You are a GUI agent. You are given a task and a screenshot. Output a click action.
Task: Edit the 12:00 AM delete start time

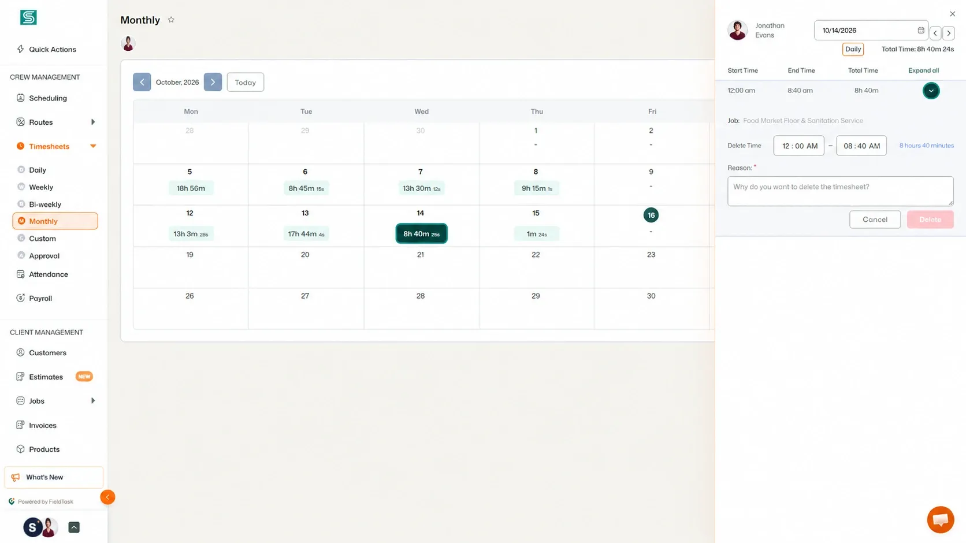tap(799, 146)
